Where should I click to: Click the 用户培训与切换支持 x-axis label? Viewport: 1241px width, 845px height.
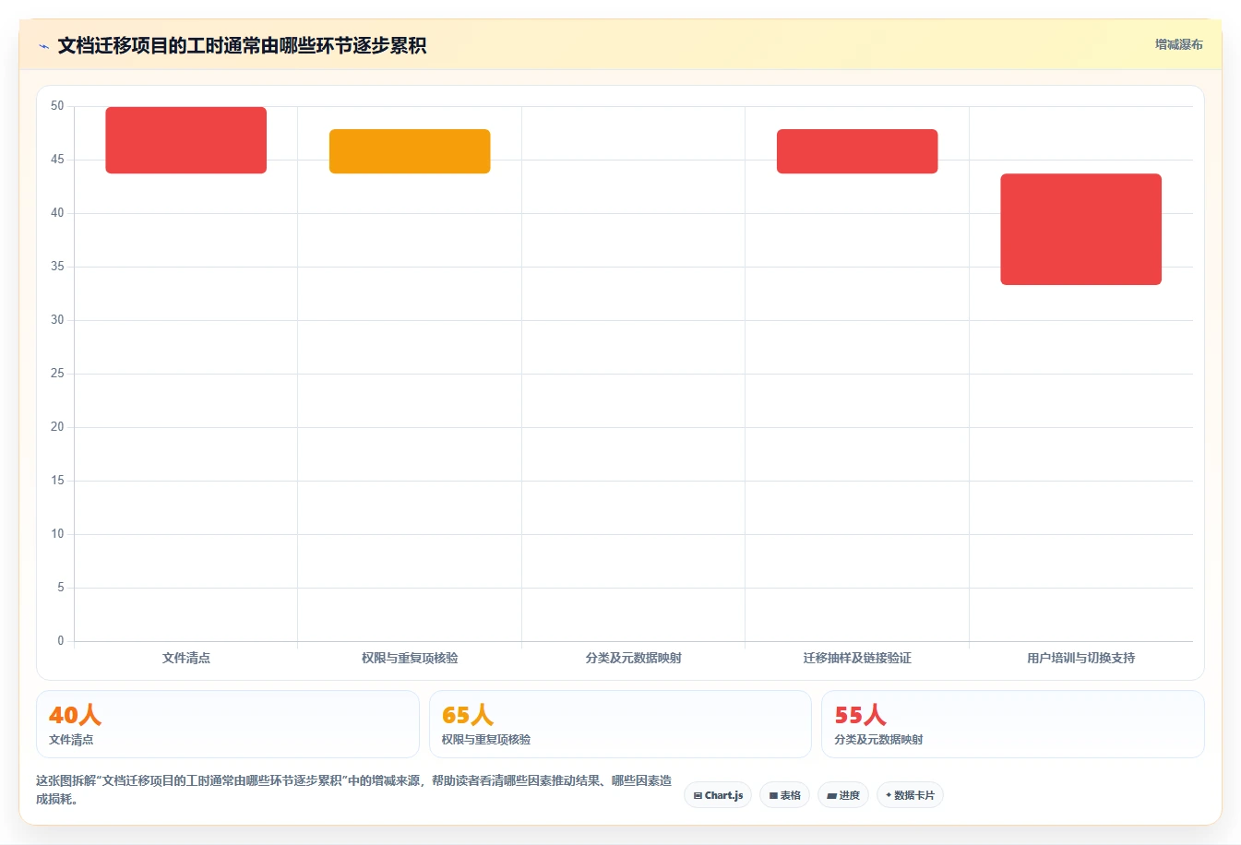pyautogui.click(x=1080, y=658)
